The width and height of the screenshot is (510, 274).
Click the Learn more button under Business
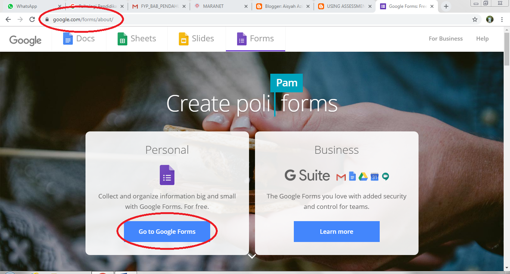336,231
